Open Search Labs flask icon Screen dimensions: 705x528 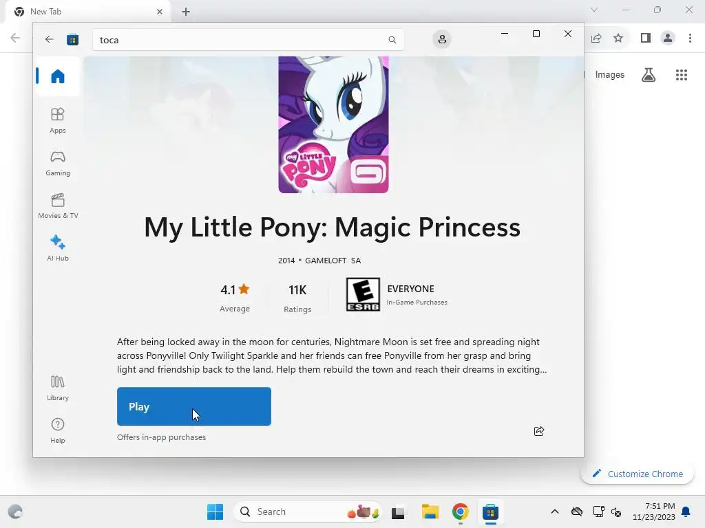click(x=649, y=74)
